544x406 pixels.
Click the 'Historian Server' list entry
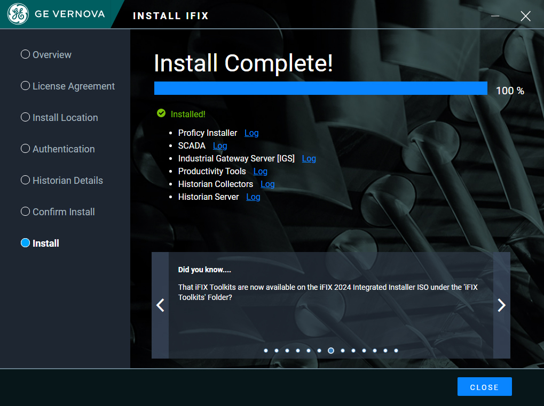tap(209, 197)
